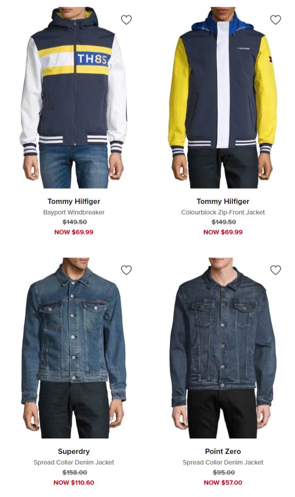Click the NOW $110.60 sale price
Viewport: 295px width, 497px height.
pos(74,482)
